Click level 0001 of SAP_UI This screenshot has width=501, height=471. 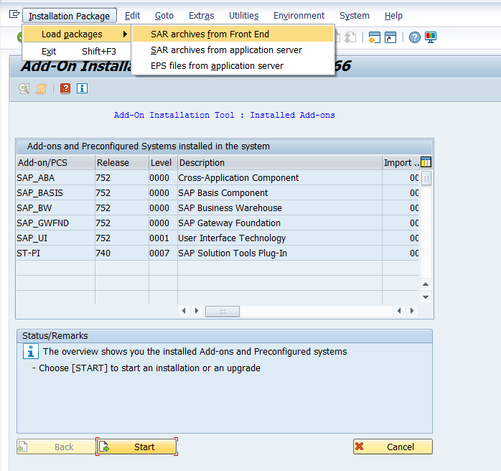(x=159, y=238)
